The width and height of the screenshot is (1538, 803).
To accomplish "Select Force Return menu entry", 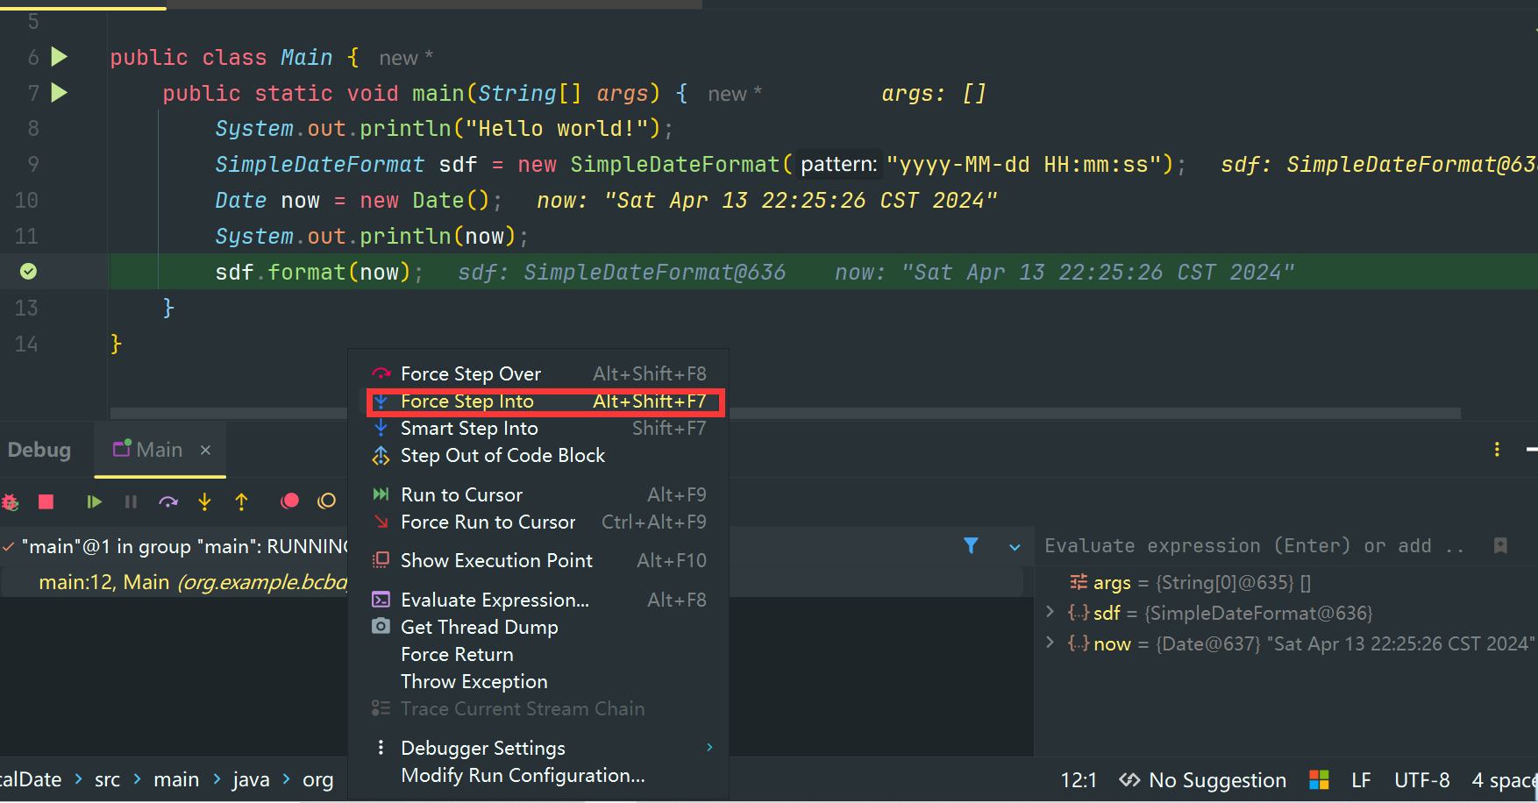I will [x=538, y=654].
